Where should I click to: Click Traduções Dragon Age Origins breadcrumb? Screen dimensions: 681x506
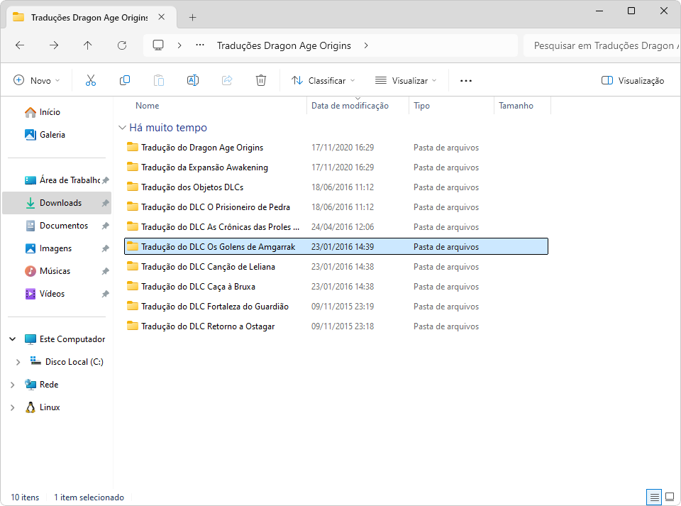(284, 45)
